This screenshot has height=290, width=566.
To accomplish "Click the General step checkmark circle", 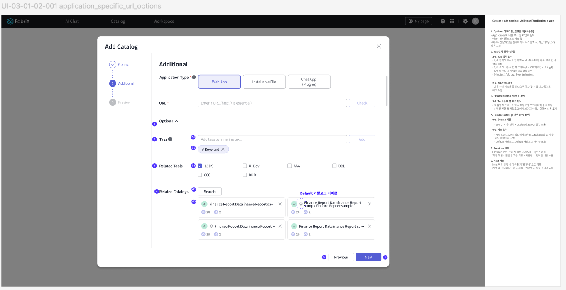I will click(x=113, y=64).
